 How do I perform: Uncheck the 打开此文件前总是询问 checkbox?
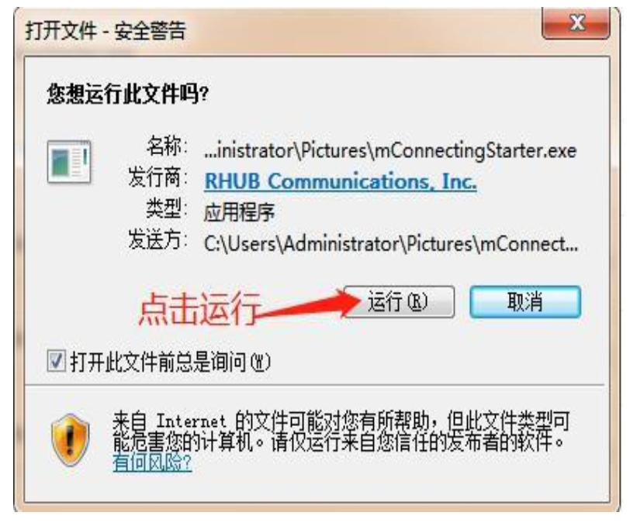56,361
